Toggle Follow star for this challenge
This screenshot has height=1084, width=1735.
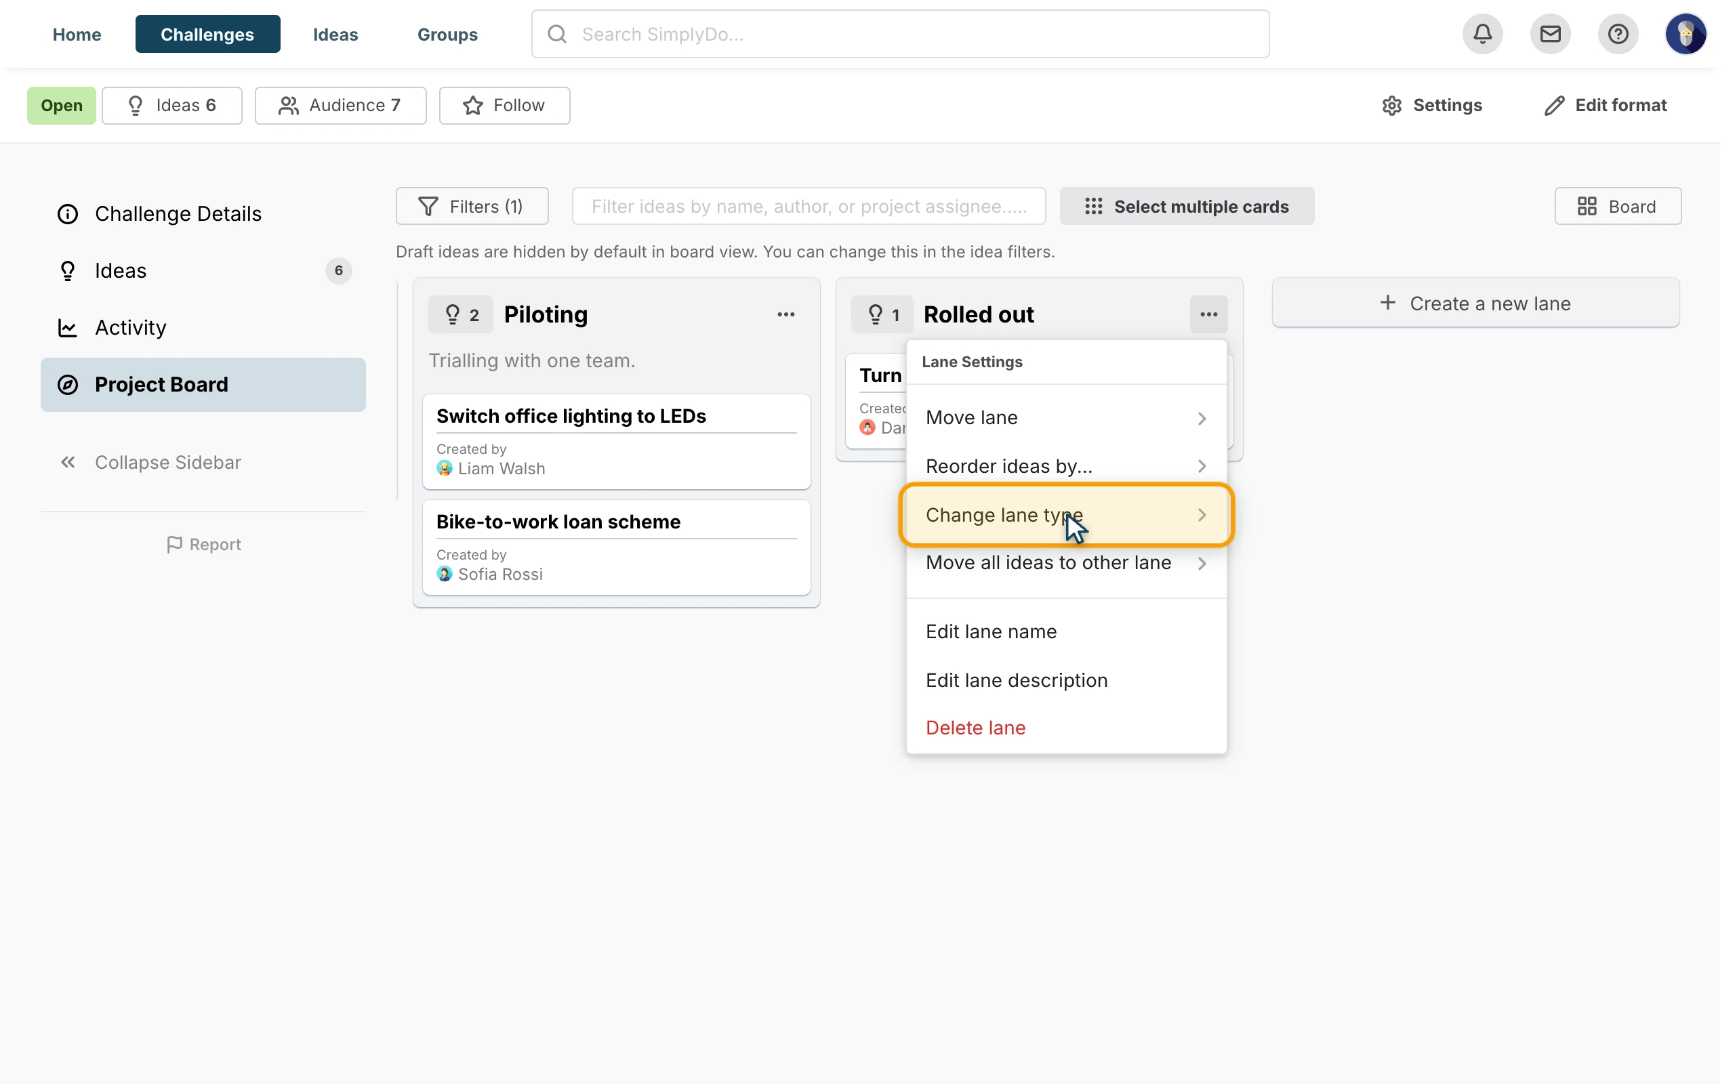(x=505, y=106)
